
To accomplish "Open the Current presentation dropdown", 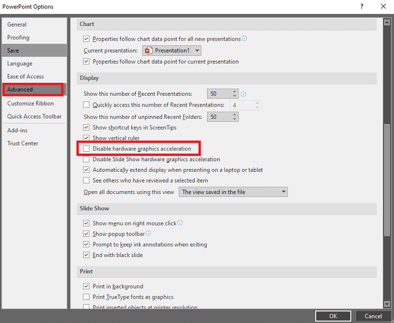I will (x=172, y=51).
